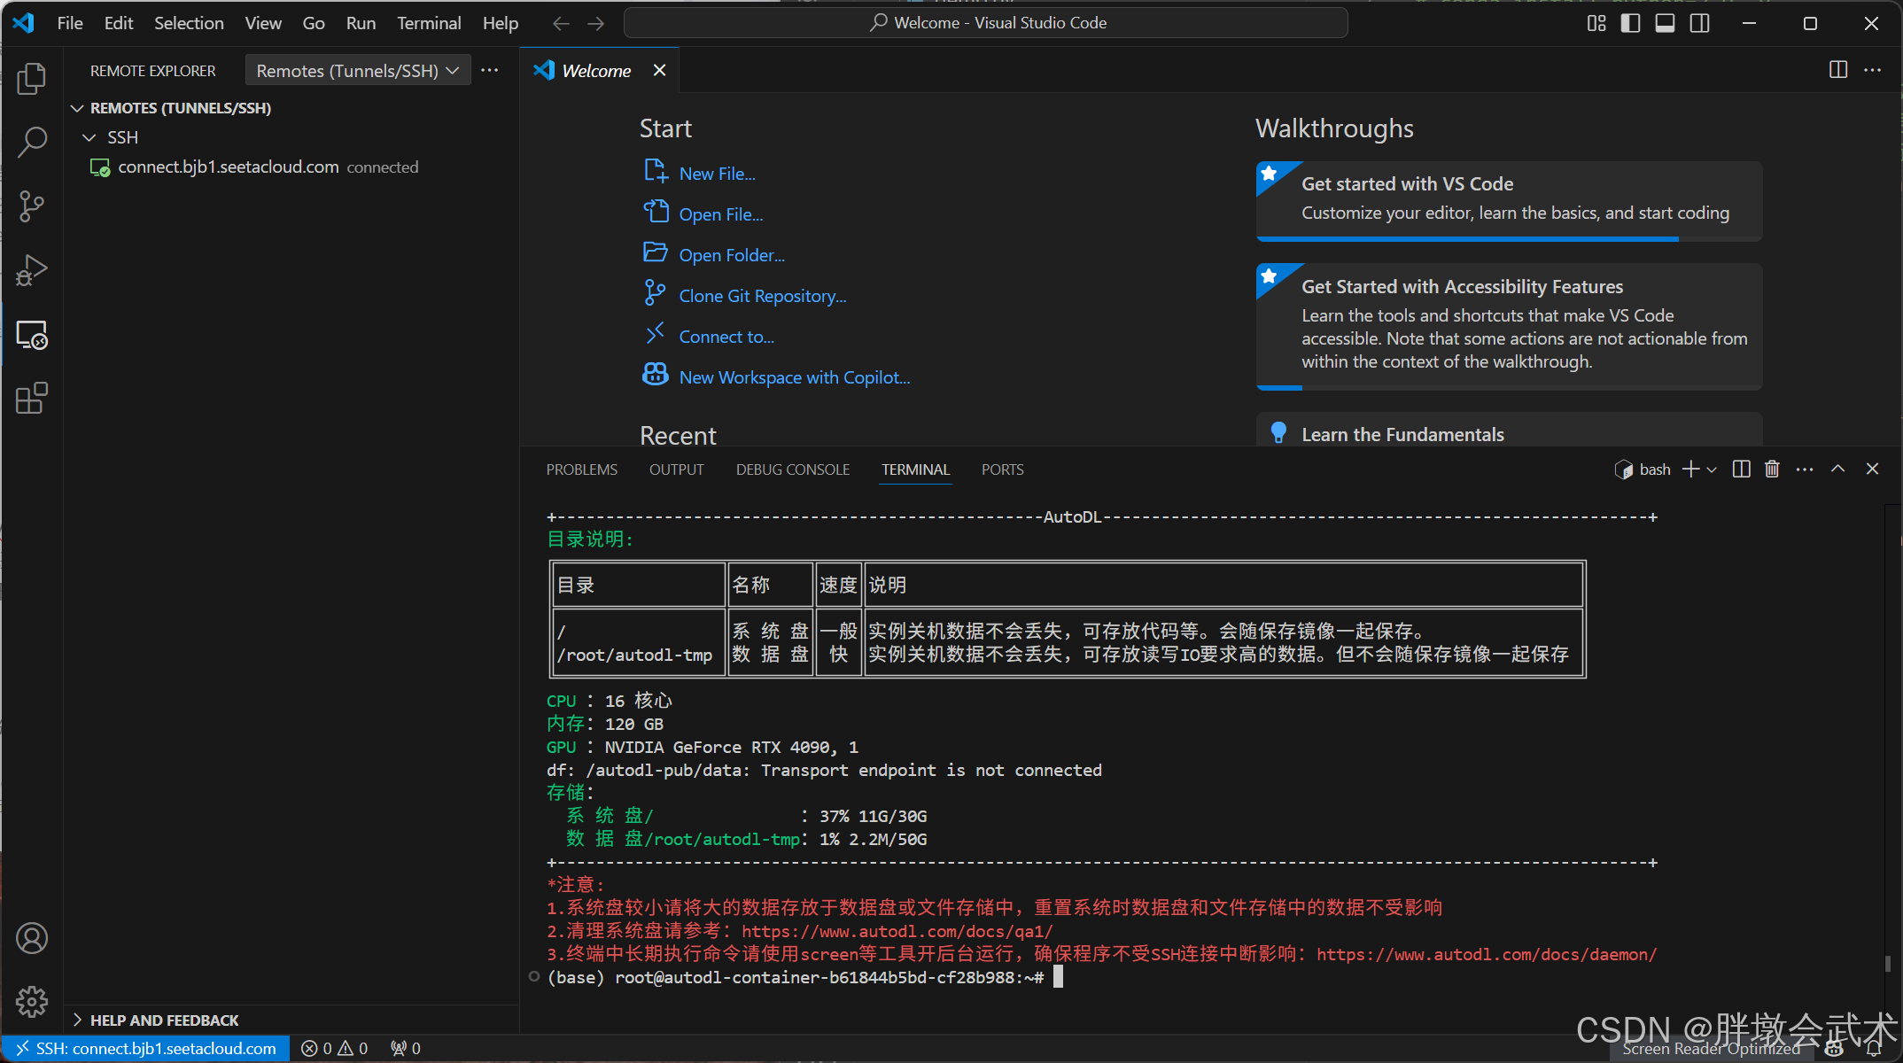Toggle the primary side bar visibility
Image resolution: width=1903 pixels, height=1063 pixels.
(x=1630, y=23)
